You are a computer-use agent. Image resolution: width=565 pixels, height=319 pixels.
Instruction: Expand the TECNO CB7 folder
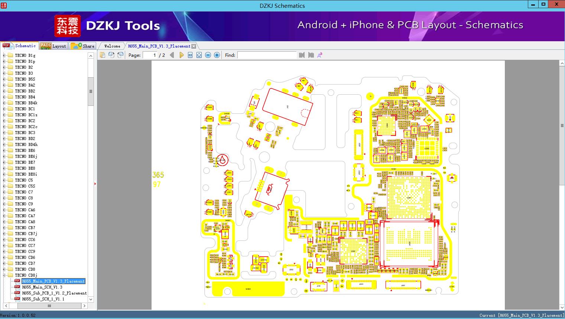click(x=4, y=228)
